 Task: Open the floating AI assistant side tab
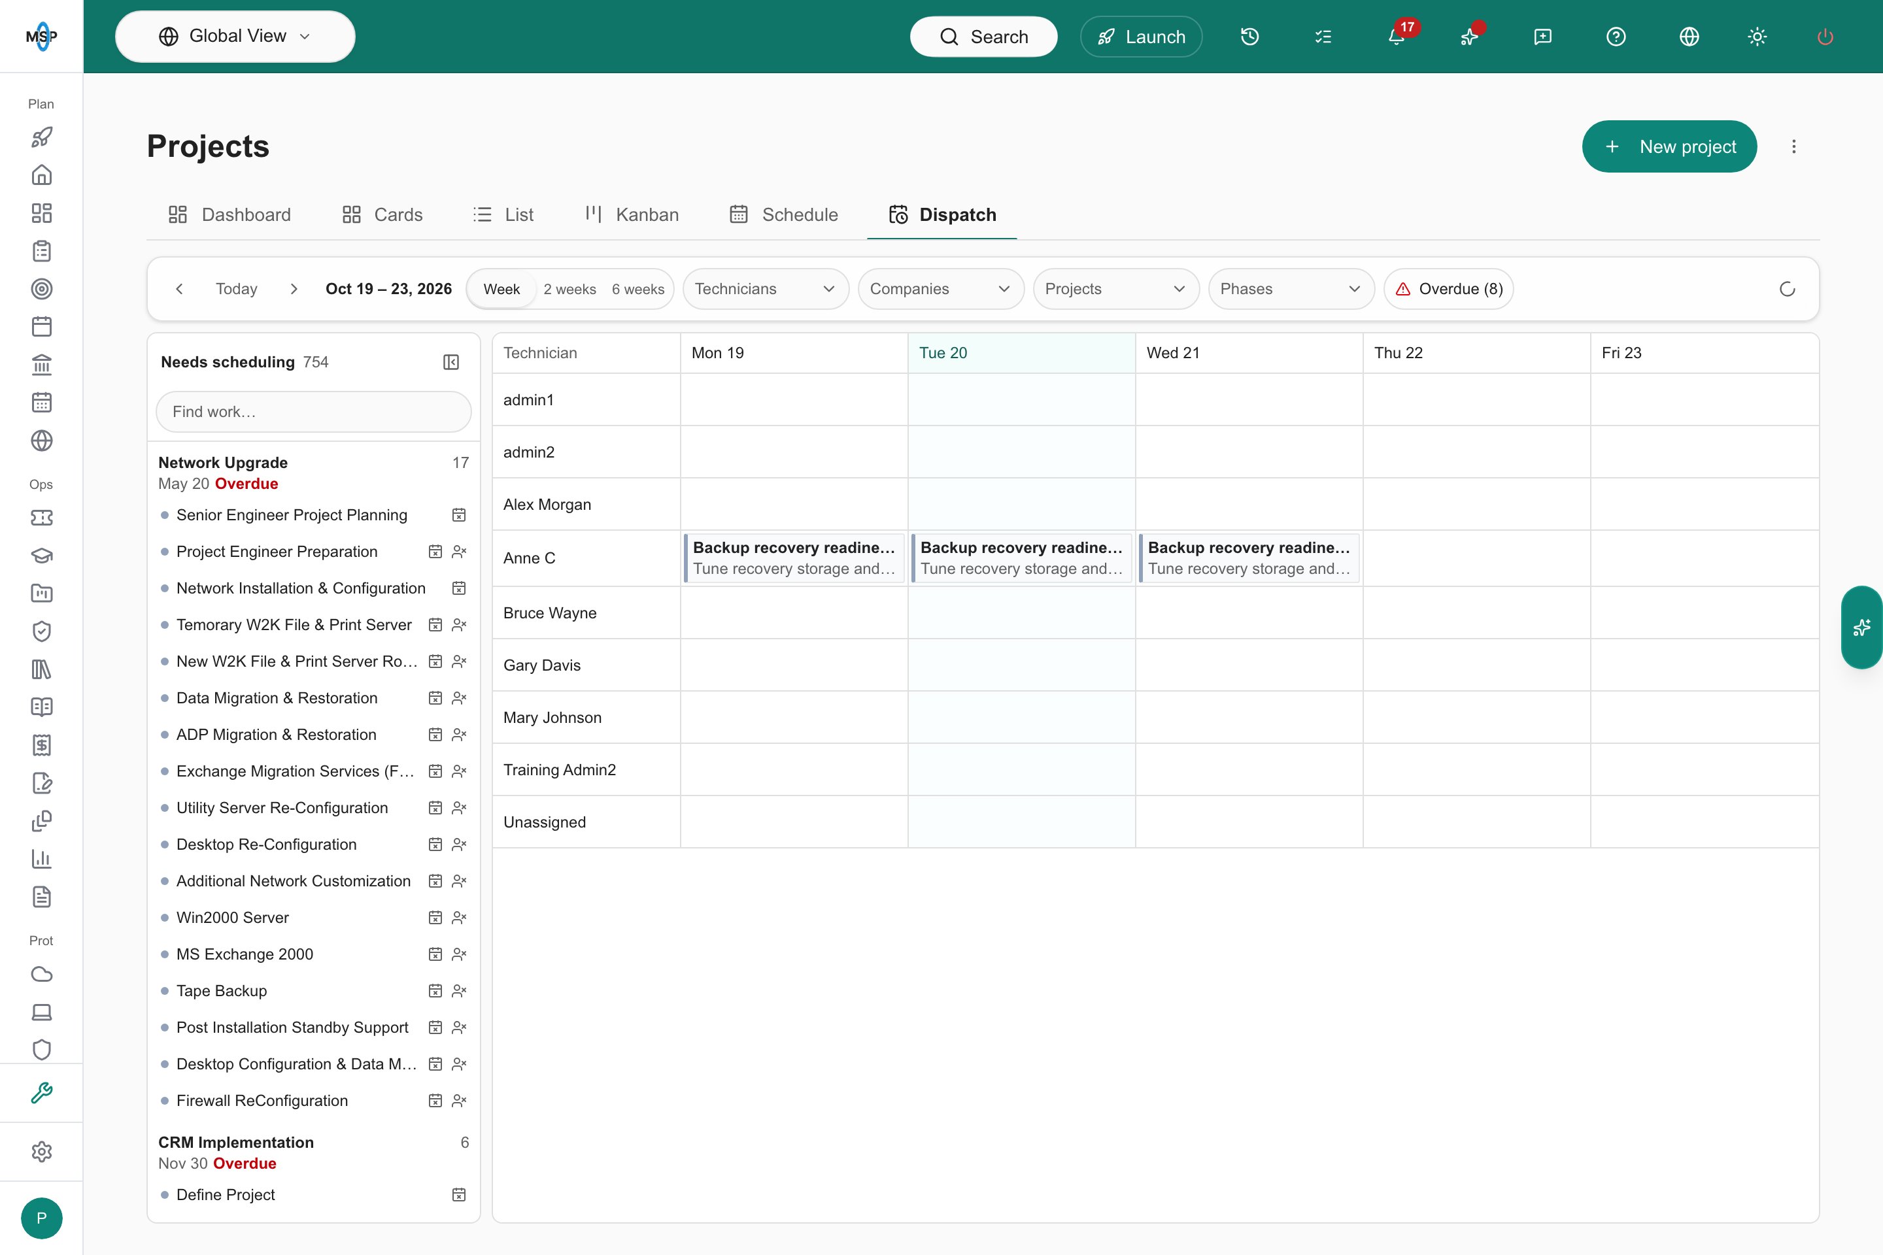pyautogui.click(x=1861, y=627)
